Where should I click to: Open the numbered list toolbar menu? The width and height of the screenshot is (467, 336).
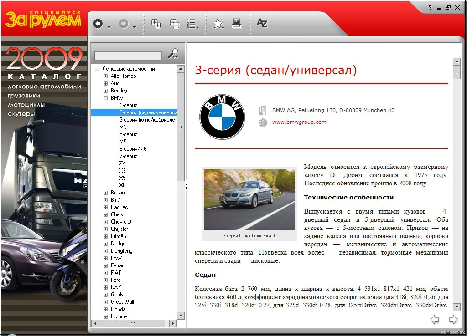[x=192, y=24]
